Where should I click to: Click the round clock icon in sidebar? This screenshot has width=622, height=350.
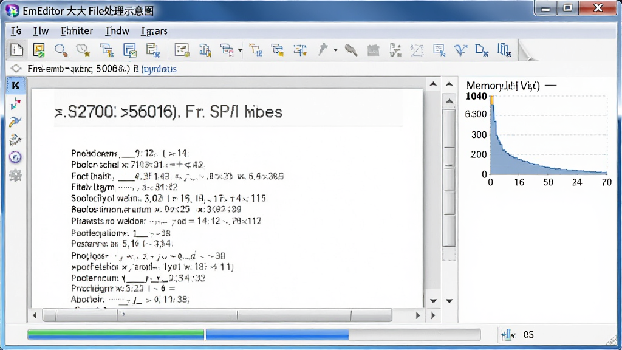click(x=15, y=157)
